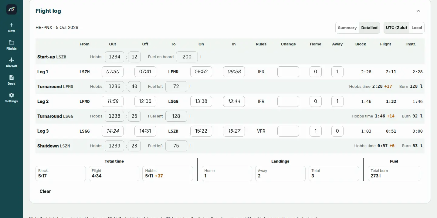Open the Docs document icon
This screenshot has height=218, width=437.
12,78
